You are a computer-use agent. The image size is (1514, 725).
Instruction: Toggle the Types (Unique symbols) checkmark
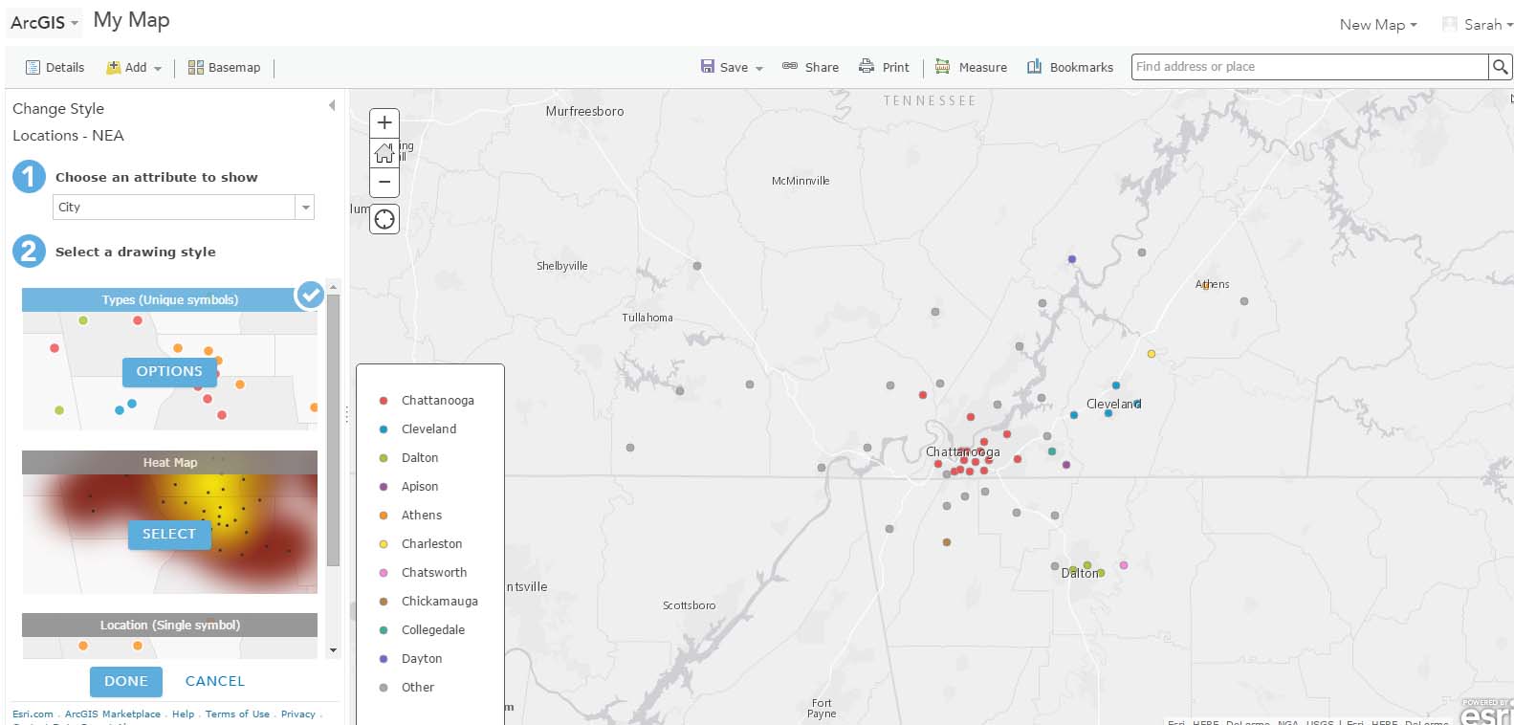click(310, 295)
